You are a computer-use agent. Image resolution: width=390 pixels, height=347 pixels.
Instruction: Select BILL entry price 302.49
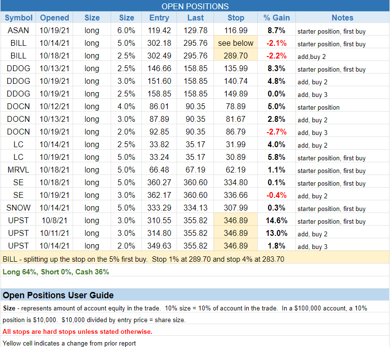(x=159, y=56)
